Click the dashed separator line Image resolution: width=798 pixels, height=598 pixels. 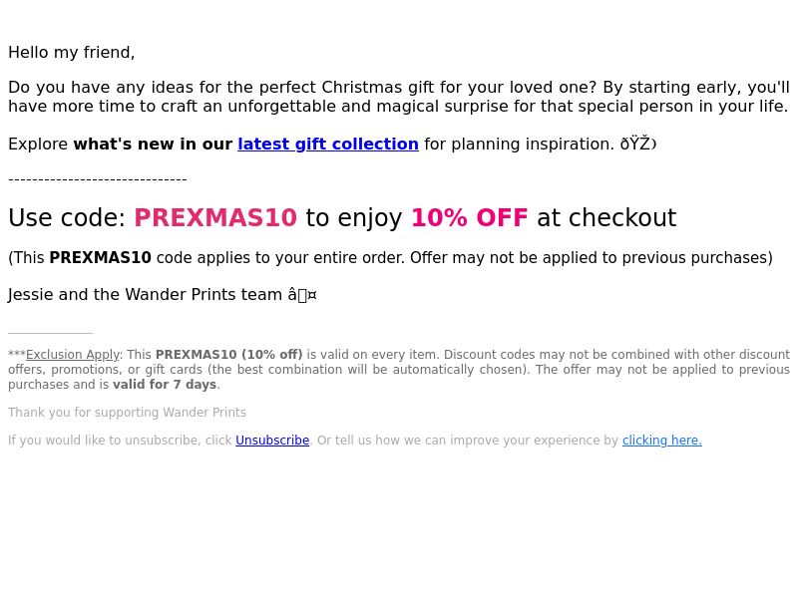tap(98, 179)
